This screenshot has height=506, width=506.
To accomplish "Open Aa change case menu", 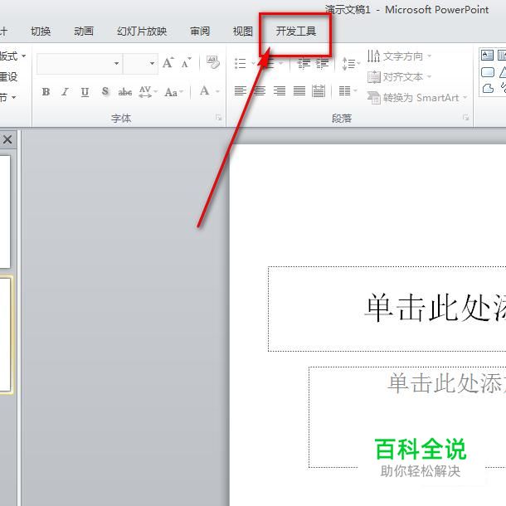I will point(173,93).
